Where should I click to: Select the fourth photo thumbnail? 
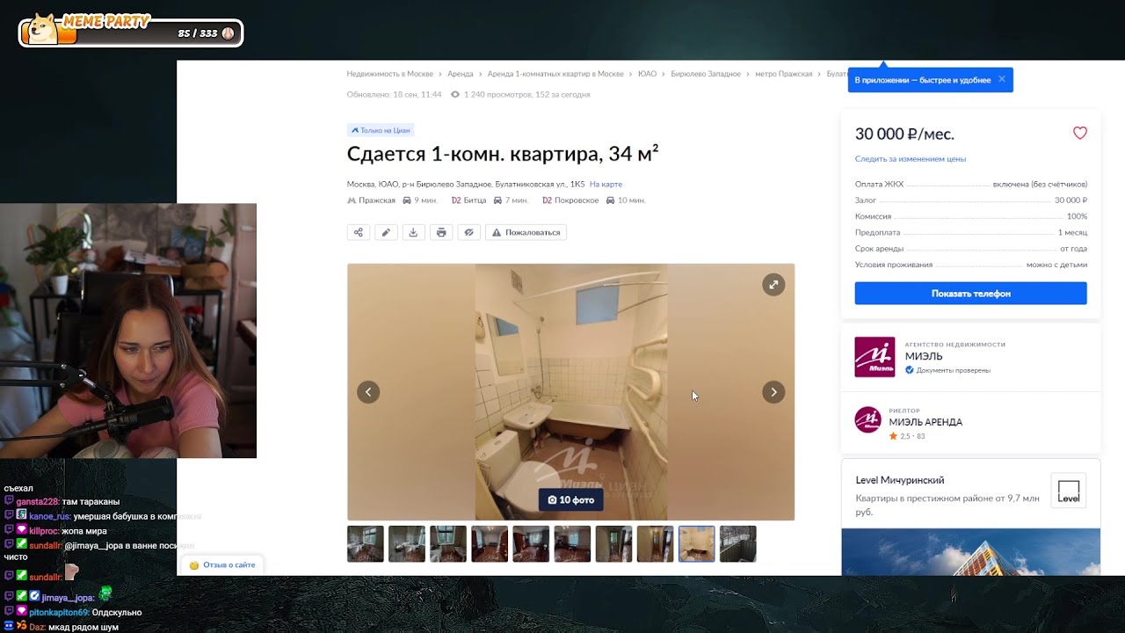click(x=490, y=544)
